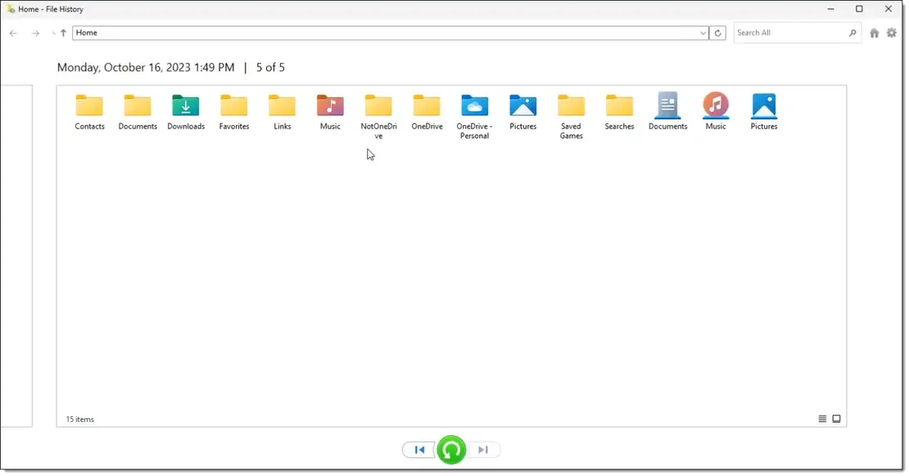Open the NotOneDrive folder
The height and width of the screenshot is (476, 909).
378,116
